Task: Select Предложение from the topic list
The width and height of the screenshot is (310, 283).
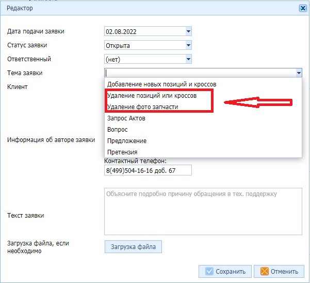Action: click(127, 141)
